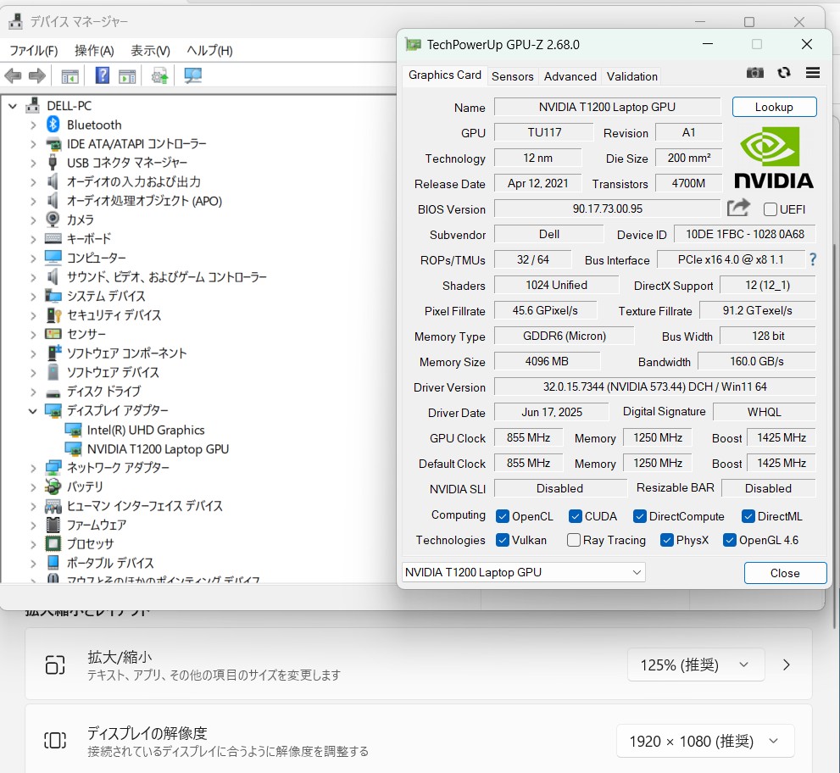This screenshot has height=773, width=840.
Task: Collapse the DELL-PC root node
Action: point(13,106)
